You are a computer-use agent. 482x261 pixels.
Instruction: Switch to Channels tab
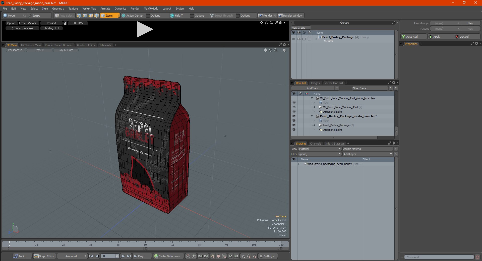pos(315,144)
